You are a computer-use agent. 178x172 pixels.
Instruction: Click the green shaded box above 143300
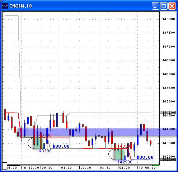(x=38, y=143)
